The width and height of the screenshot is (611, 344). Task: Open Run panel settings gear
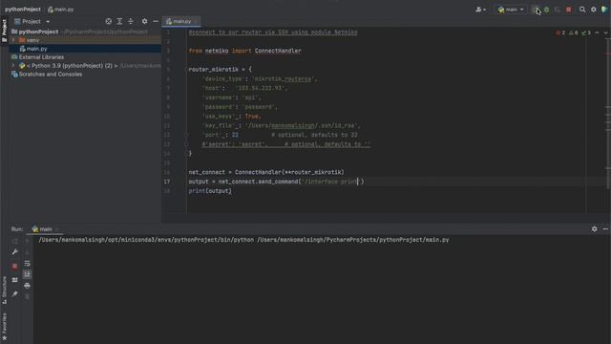(x=594, y=229)
